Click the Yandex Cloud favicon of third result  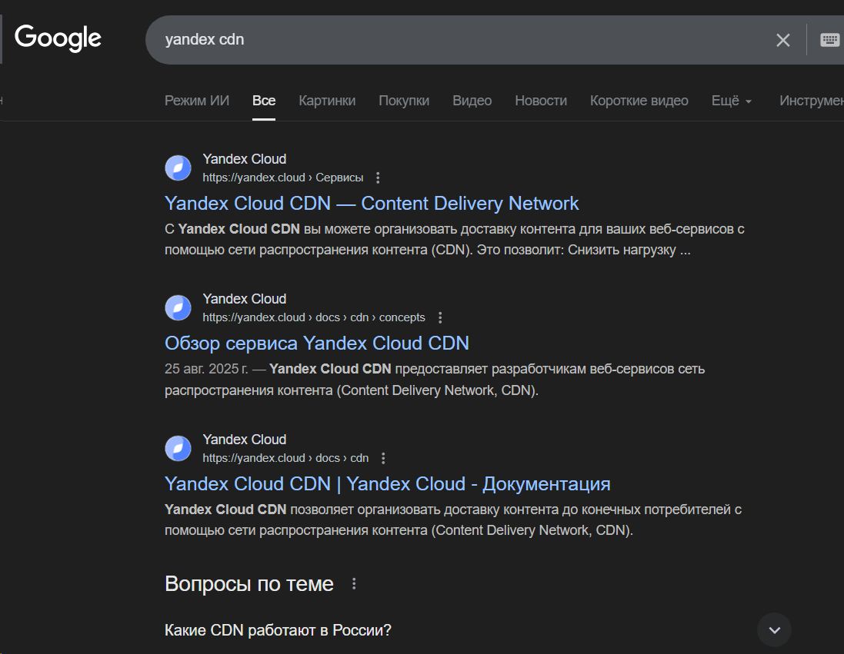(178, 449)
